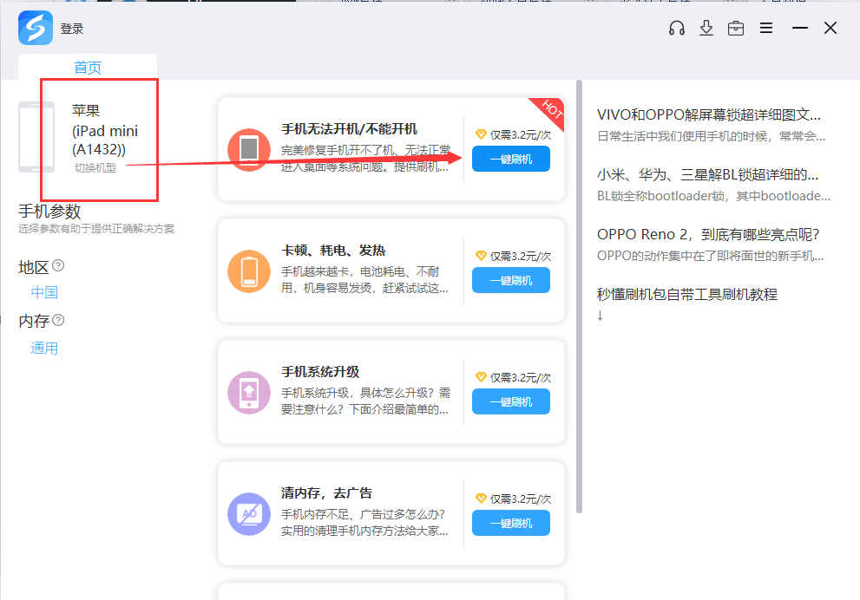Open 清内存，去广告 title
The image size is (860, 600).
click(x=327, y=493)
